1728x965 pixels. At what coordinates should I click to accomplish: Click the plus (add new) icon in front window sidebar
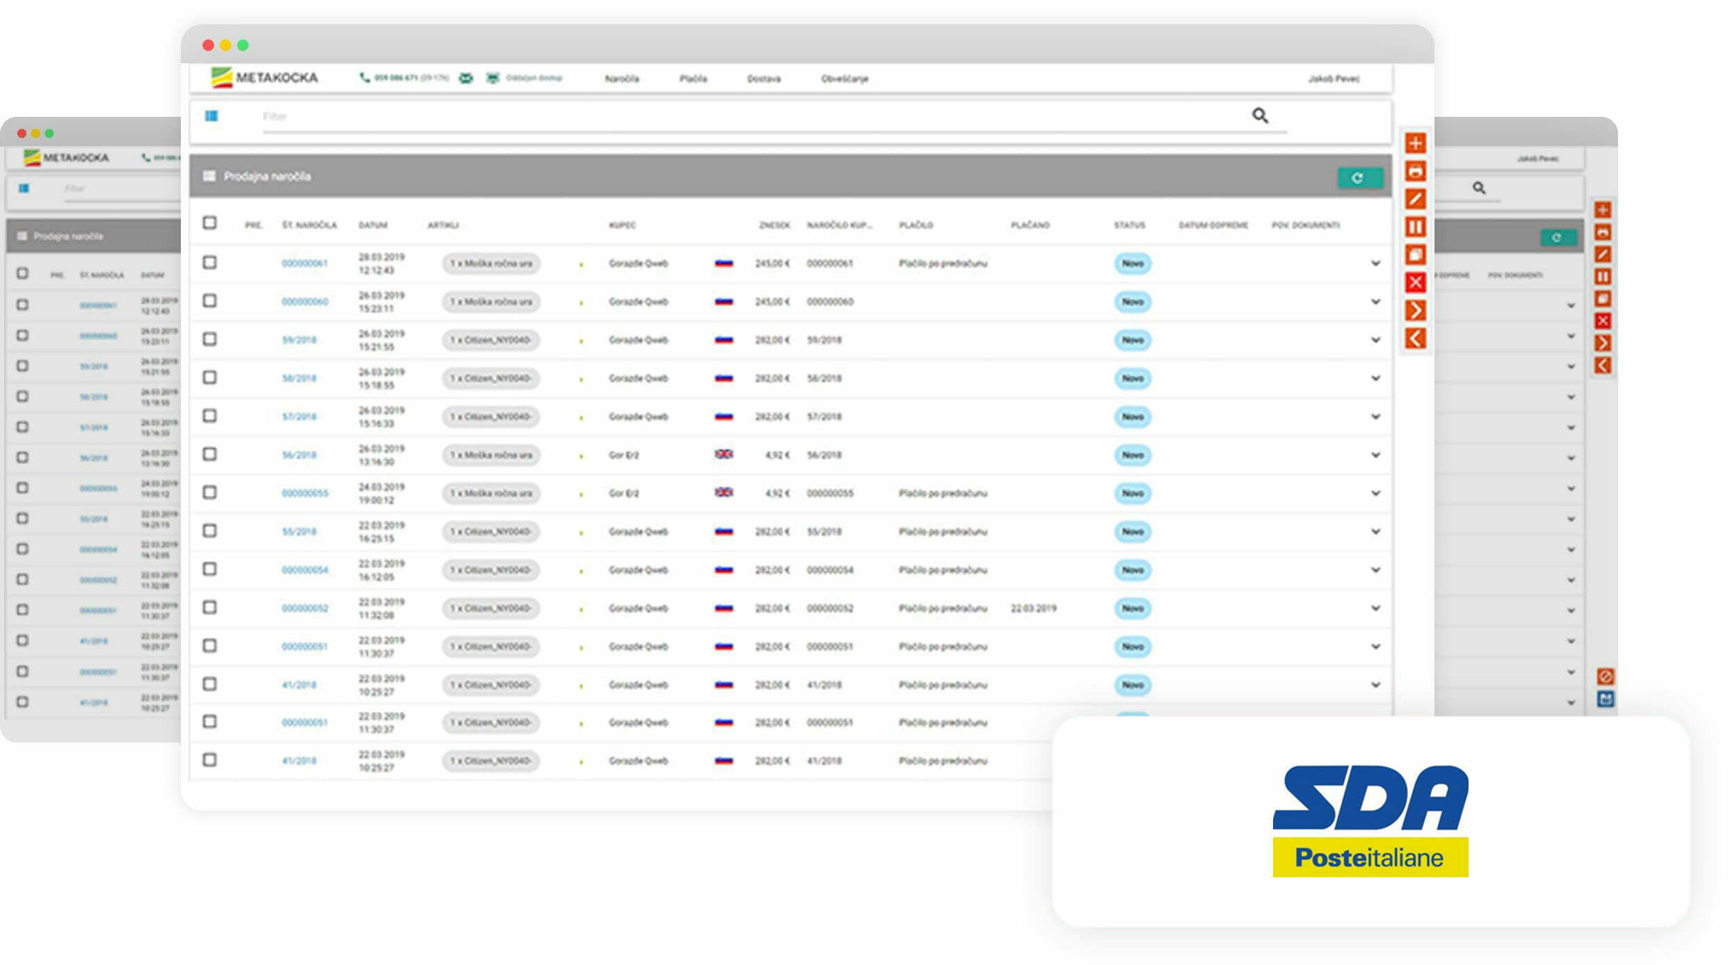(x=1415, y=143)
